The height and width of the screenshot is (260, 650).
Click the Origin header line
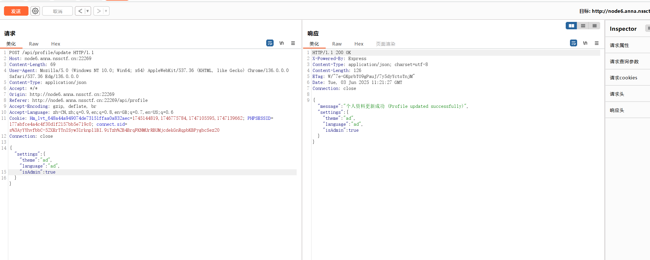tap(62, 94)
